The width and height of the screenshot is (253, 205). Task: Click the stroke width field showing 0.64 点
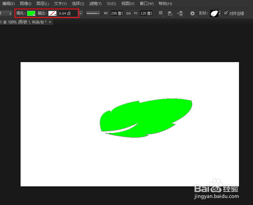coord(68,13)
